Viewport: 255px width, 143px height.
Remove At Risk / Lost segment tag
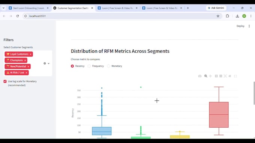pyautogui.click(x=26, y=73)
